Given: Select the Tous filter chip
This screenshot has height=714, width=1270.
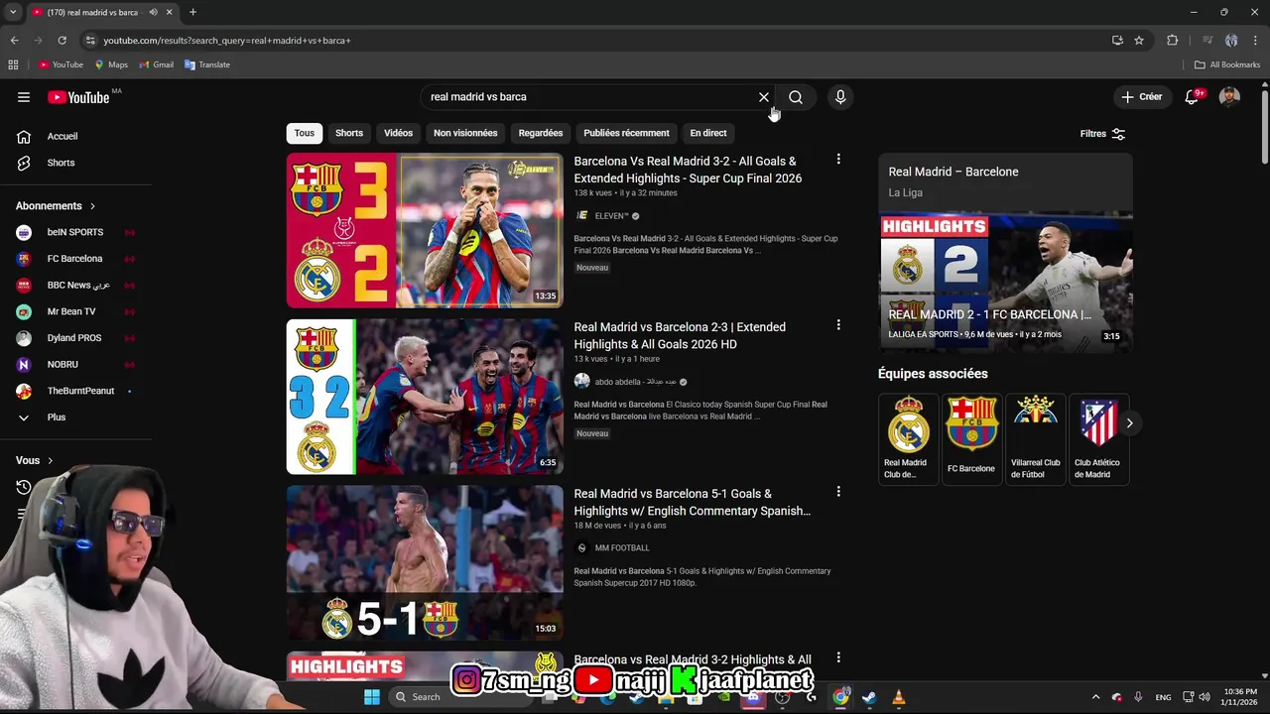Looking at the screenshot, I should point(305,133).
